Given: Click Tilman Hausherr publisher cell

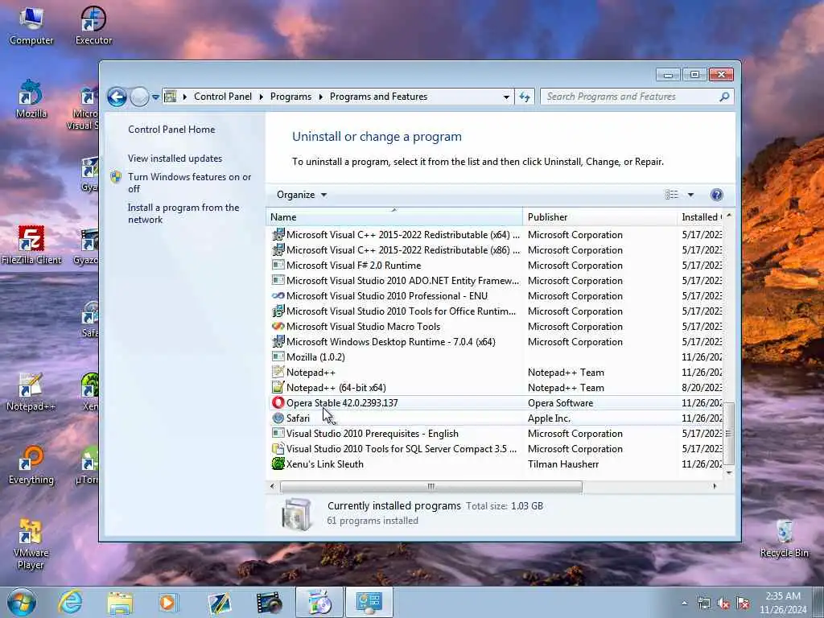Looking at the screenshot, I should (x=563, y=464).
